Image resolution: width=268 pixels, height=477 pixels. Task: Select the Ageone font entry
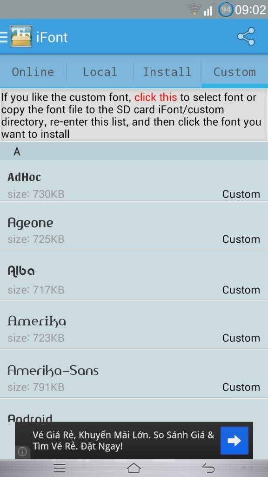coord(134,226)
